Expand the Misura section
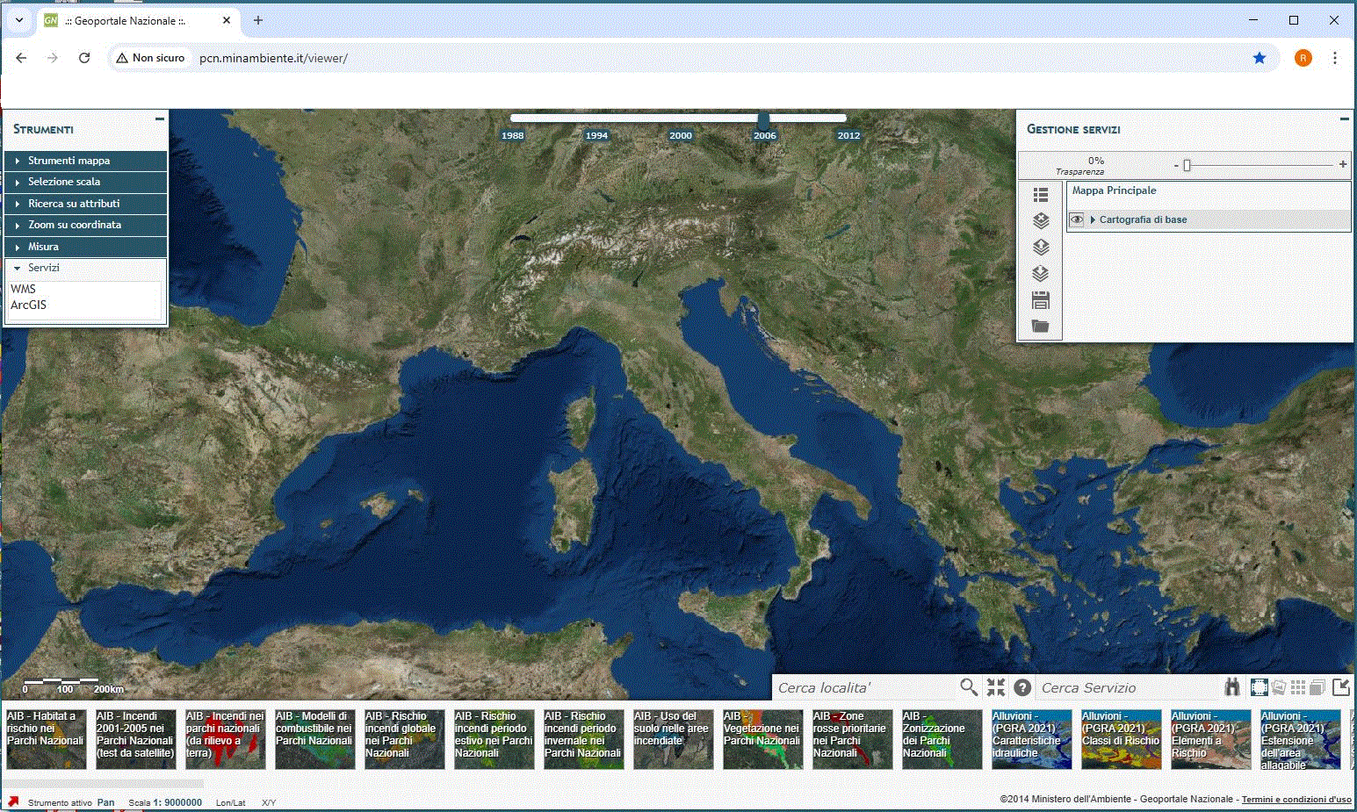This screenshot has height=812, width=1357. tap(43, 247)
